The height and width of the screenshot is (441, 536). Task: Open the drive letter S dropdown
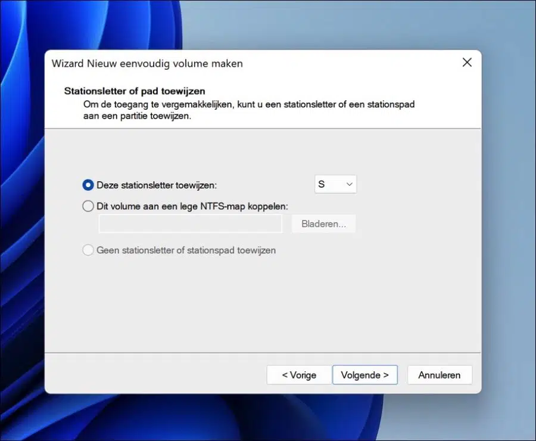pyautogui.click(x=335, y=184)
